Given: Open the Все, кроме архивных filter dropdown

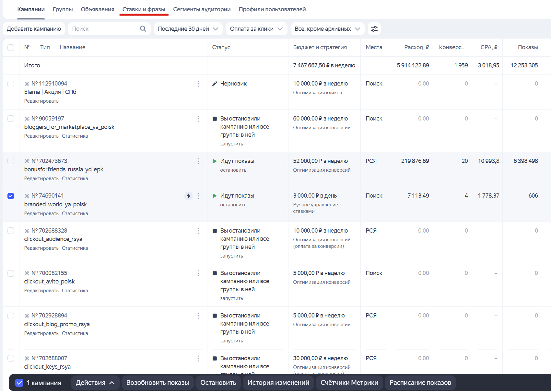Looking at the screenshot, I should (x=327, y=29).
